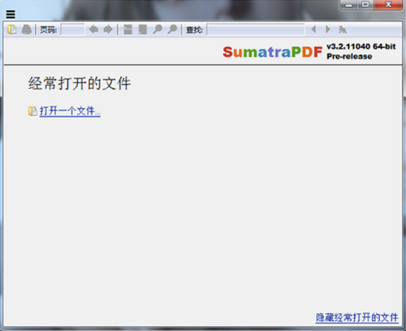Click the zoom out magnifier icon
The height and width of the screenshot is (331, 406).
point(158,29)
